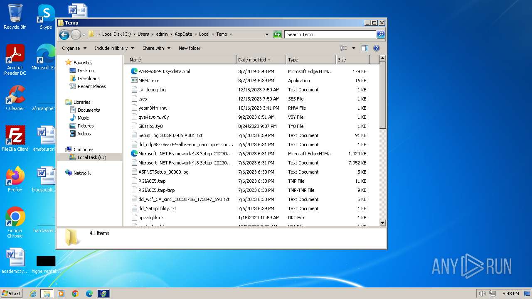The width and height of the screenshot is (532, 299).
Task: Select Recent Places under Favorites
Action: click(91, 86)
